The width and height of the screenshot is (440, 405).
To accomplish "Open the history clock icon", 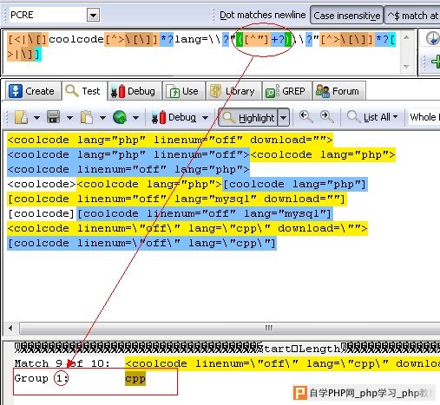I will click(433, 38).
